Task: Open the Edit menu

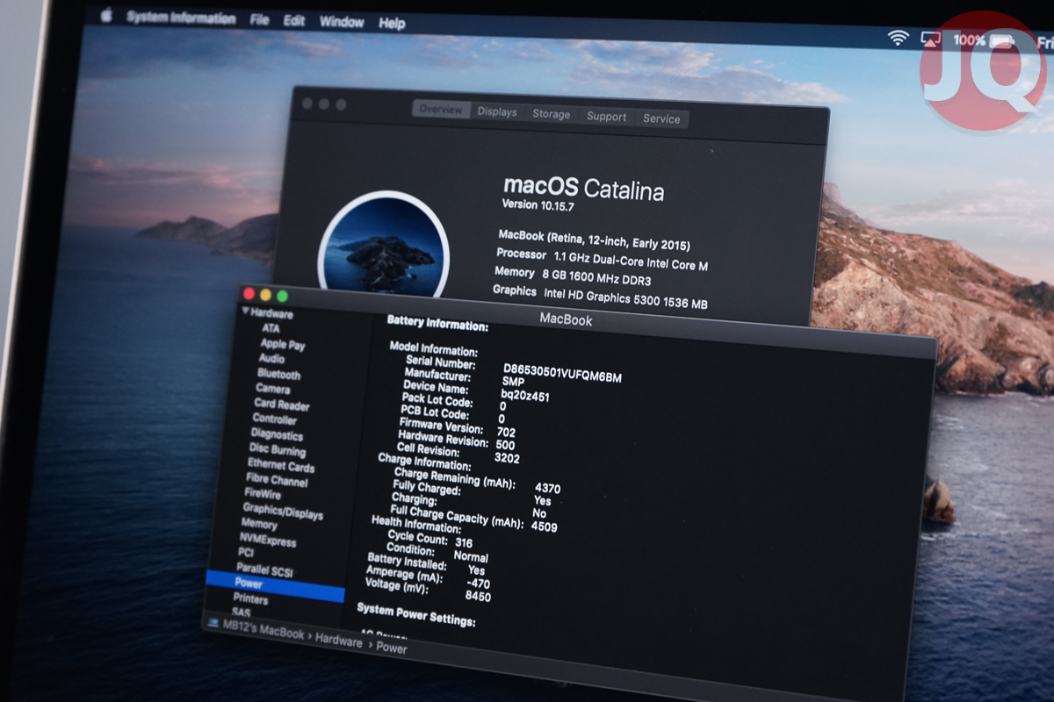Action: click(294, 21)
